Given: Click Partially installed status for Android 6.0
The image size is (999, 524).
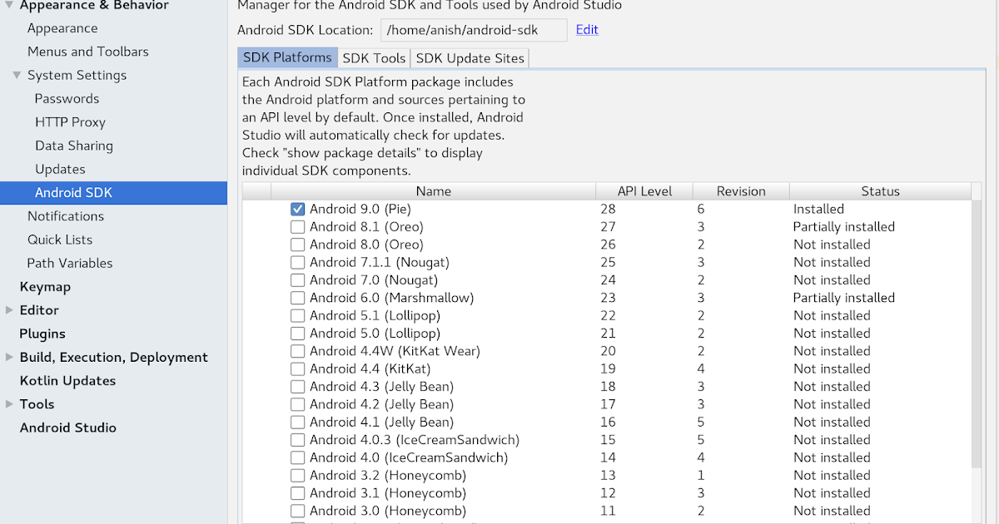Looking at the screenshot, I should (844, 298).
